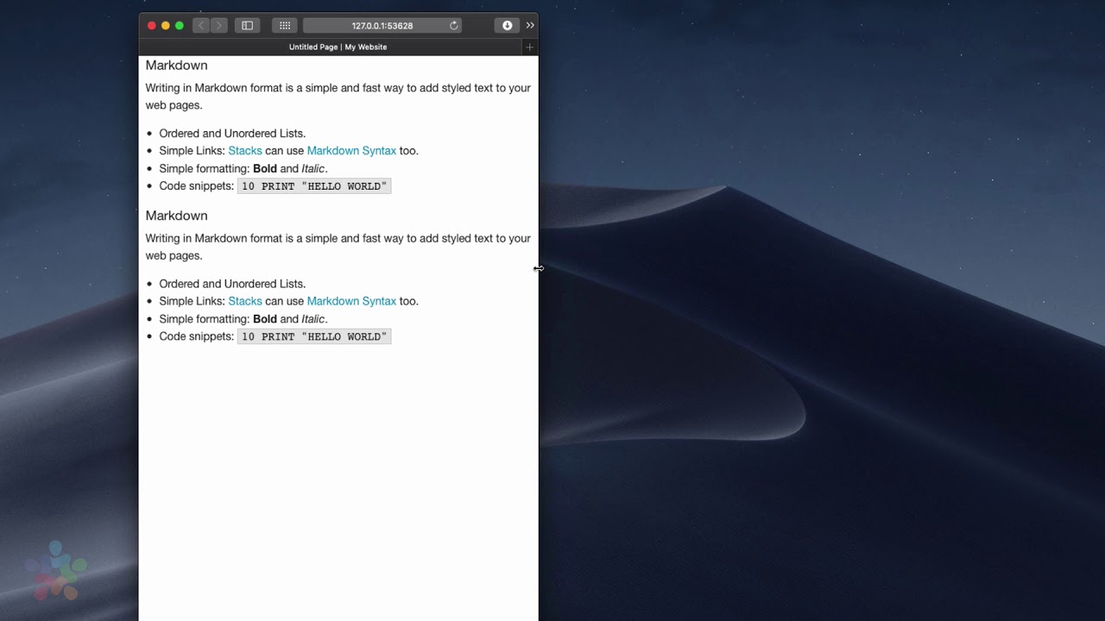Click the second Ordered and Unordered Lists item
1105x621 pixels.
coord(232,284)
